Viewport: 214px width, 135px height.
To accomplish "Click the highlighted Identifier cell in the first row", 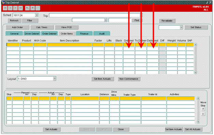I will coord(13,45).
